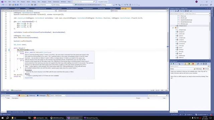
Task: Click the Project column header in Error List
Action: pos(138,98)
